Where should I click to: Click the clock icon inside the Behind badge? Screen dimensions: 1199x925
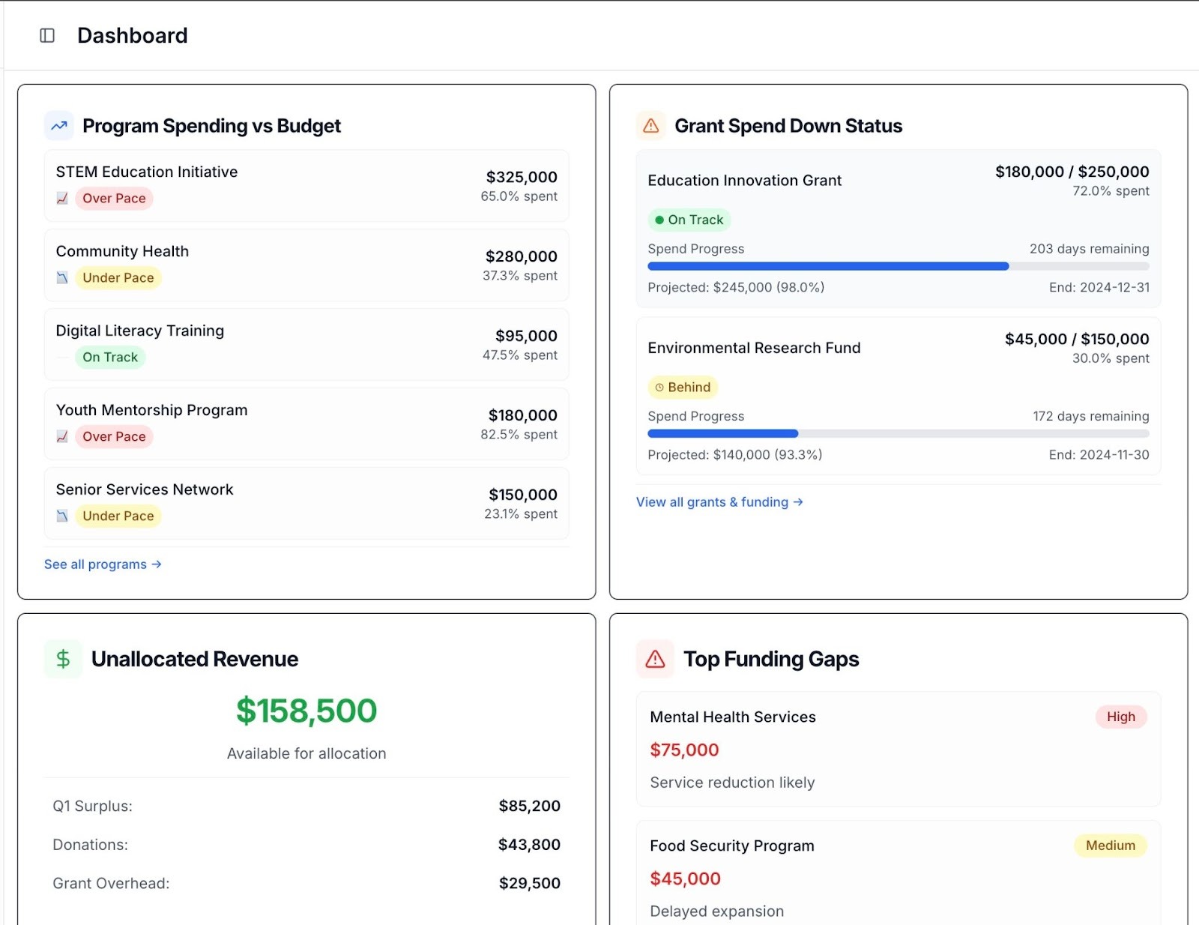point(661,387)
